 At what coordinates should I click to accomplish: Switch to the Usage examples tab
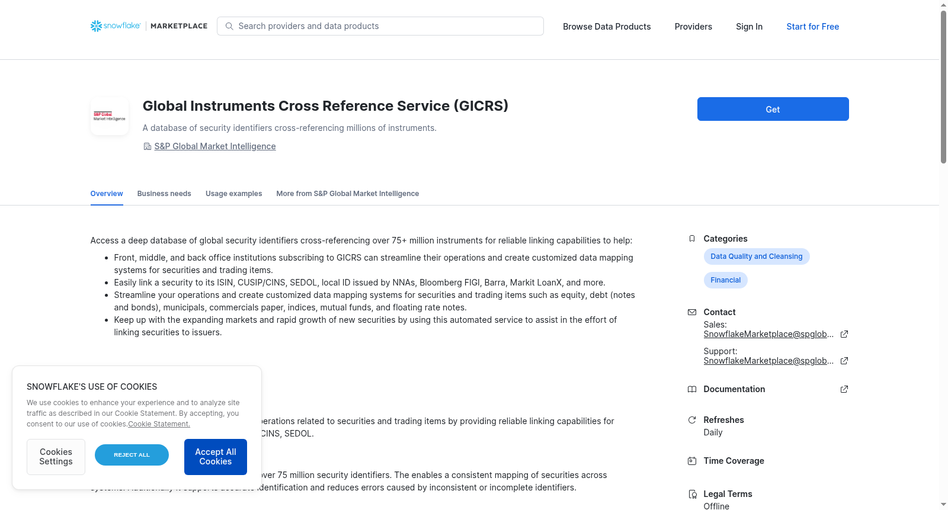click(233, 194)
